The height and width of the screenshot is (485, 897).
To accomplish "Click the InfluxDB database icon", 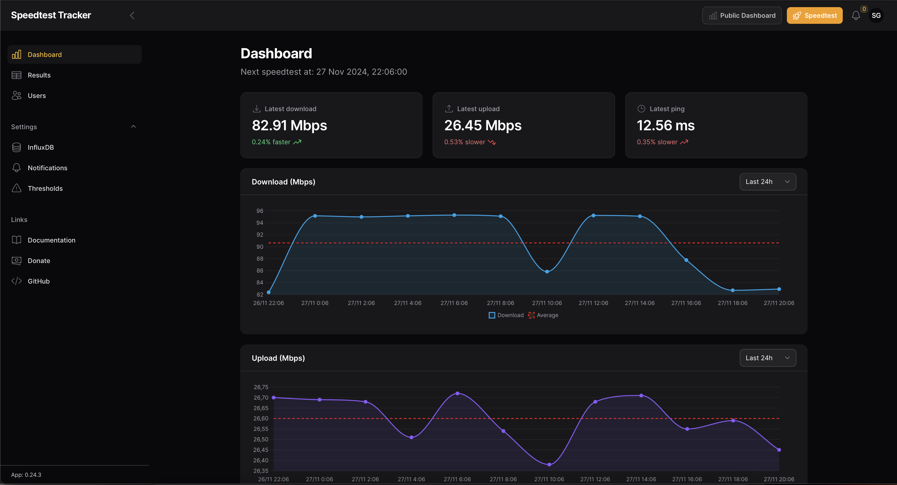I will pyautogui.click(x=16, y=147).
